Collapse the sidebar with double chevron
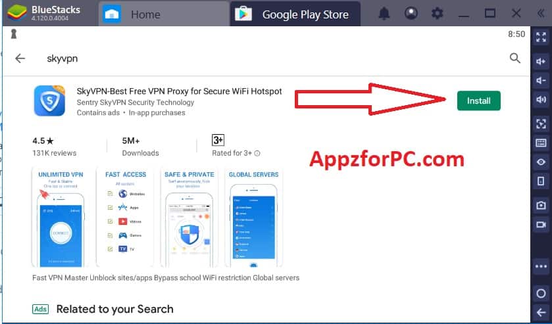 click(x=541, y=14)
